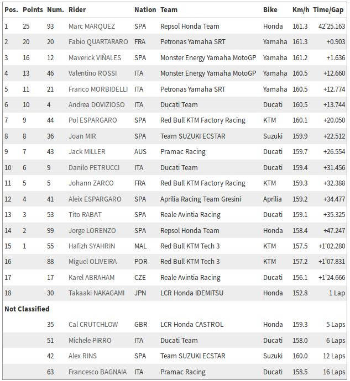Click Team SUZUKI ECSTAR in Mir's row

click(x=192, y=136)
